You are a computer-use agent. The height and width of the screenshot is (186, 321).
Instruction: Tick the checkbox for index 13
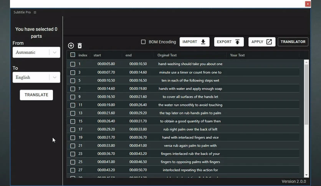73,113
